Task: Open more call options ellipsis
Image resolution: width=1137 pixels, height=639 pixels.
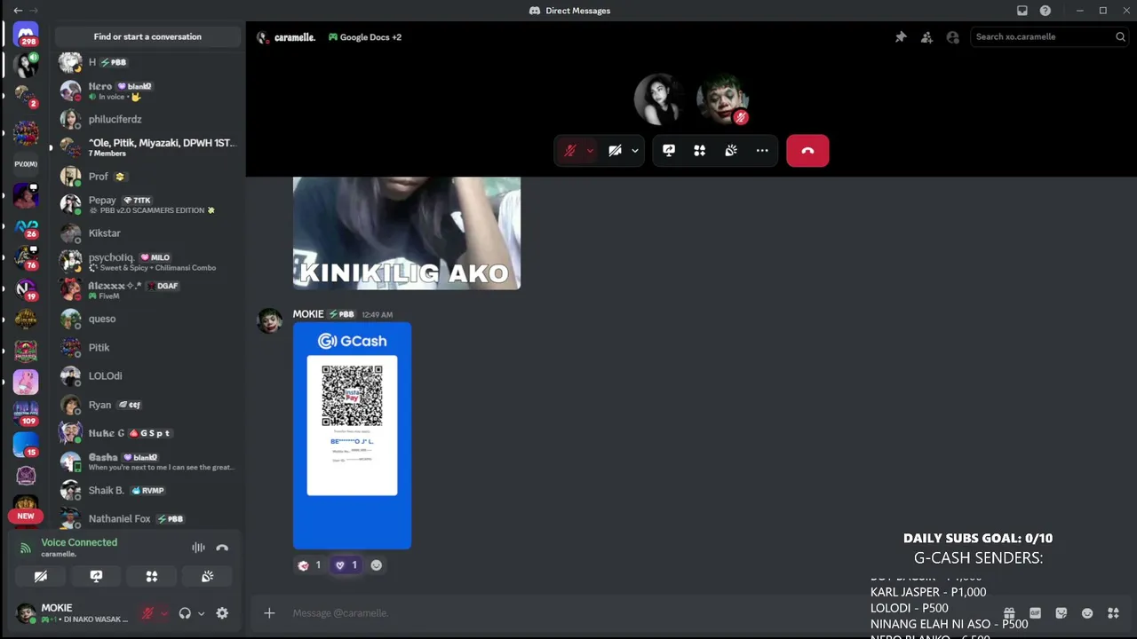Action: click(x=762, y=151)
